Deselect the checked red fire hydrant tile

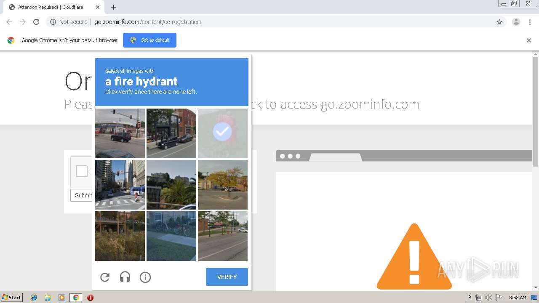[223, 133]
